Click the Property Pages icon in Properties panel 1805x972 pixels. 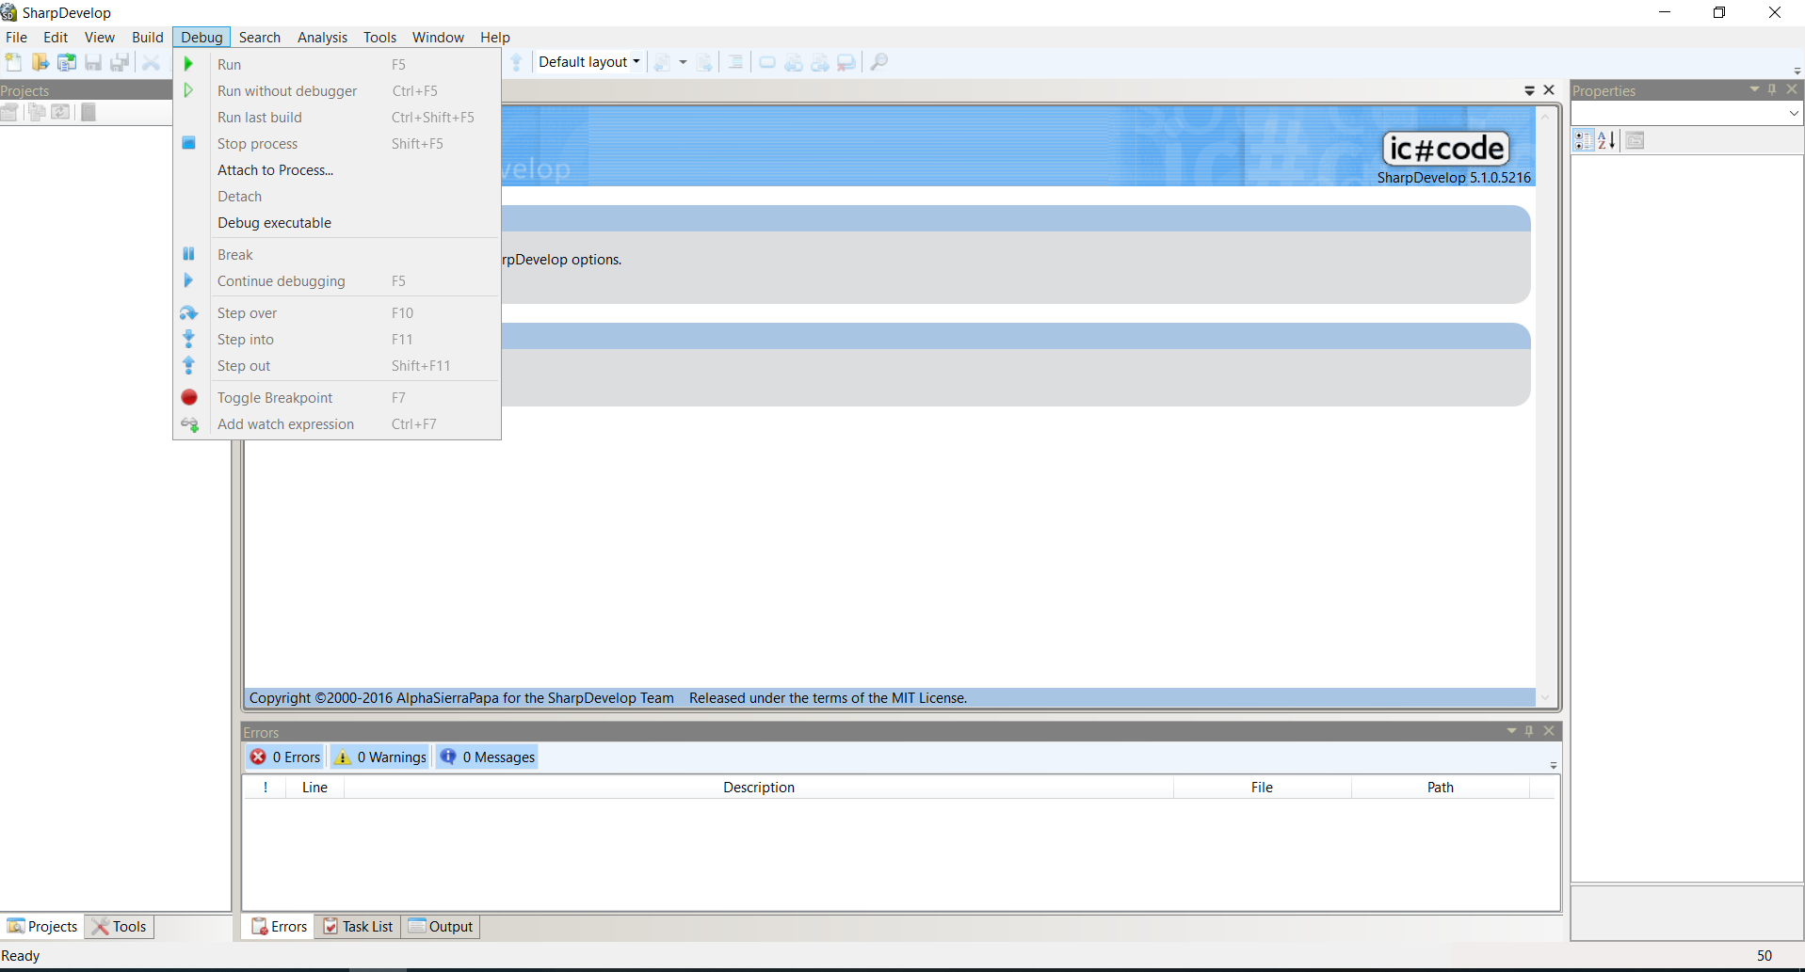1635,140
